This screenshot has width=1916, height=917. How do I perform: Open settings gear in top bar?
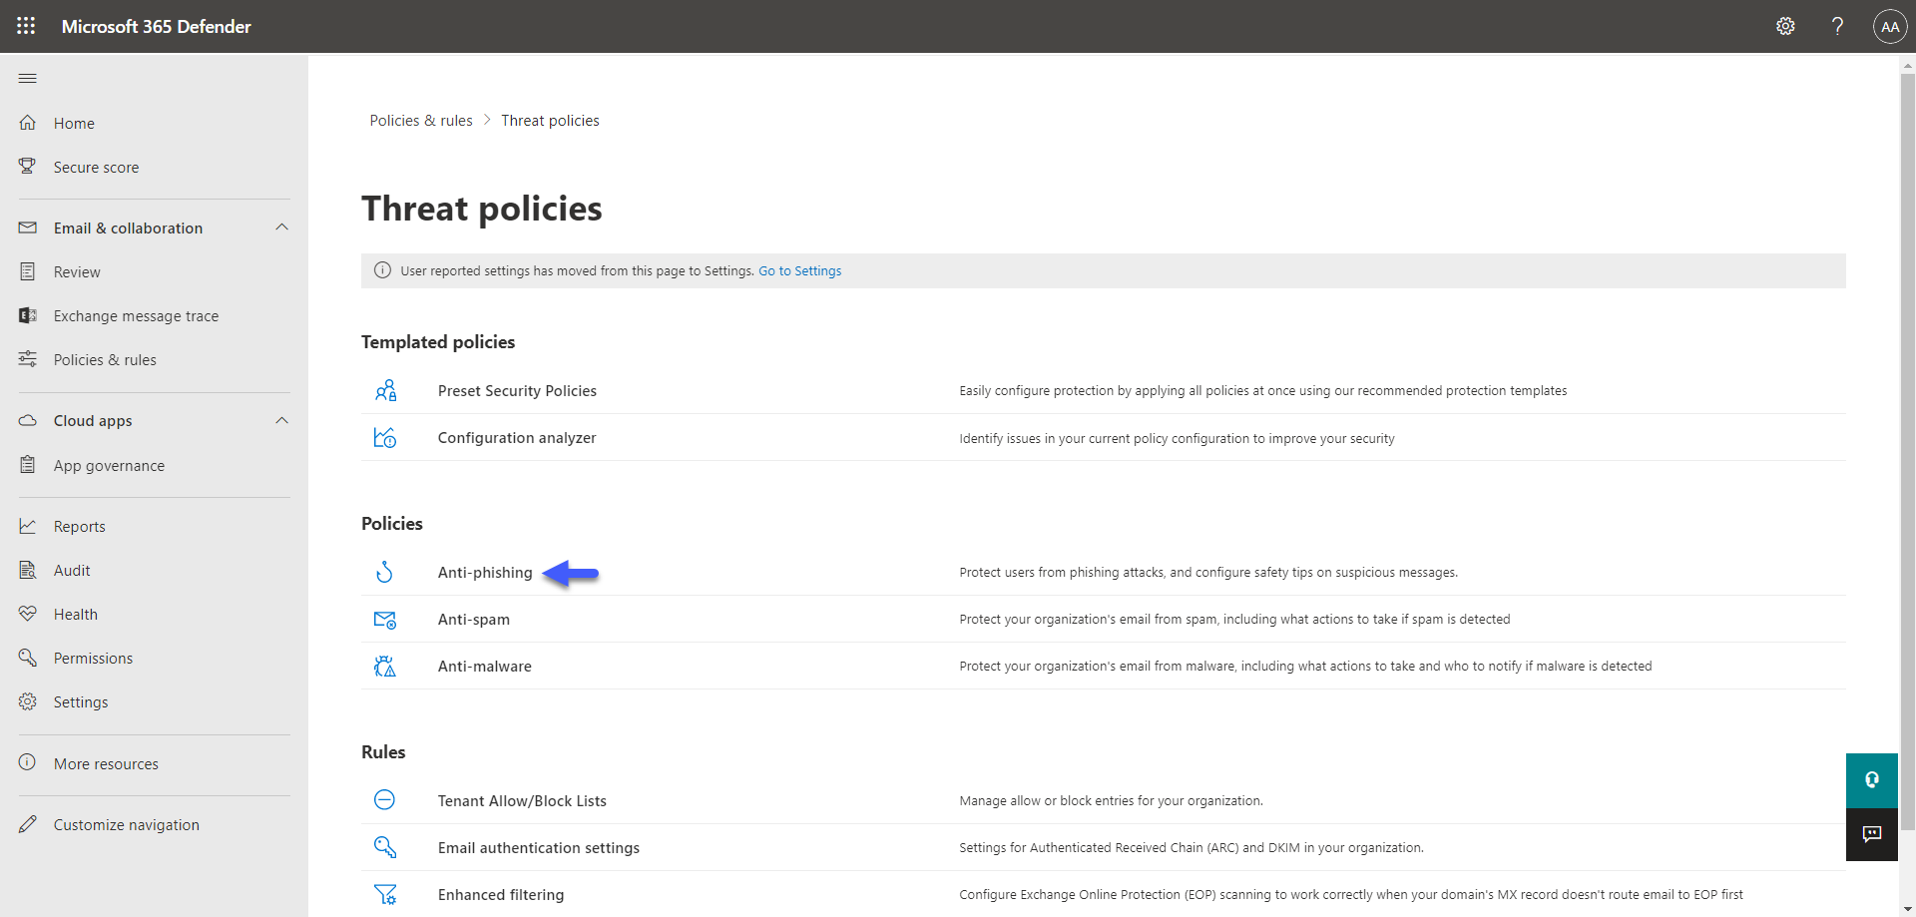pyautogui.click(x=1785, y=27)
